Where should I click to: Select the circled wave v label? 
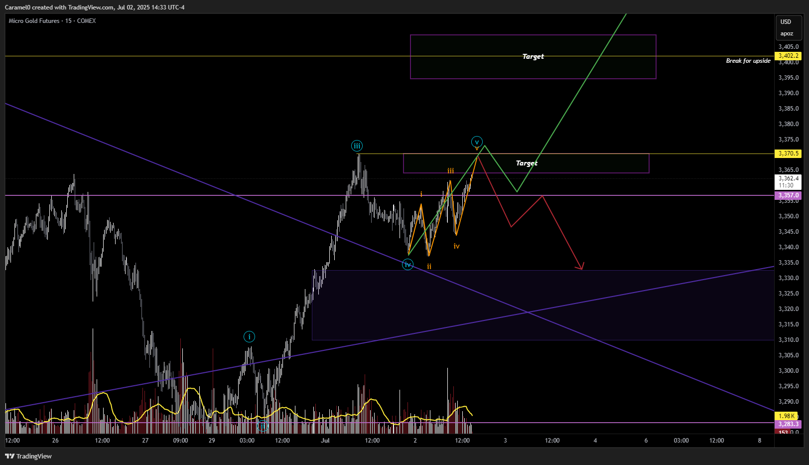[477, 142]
